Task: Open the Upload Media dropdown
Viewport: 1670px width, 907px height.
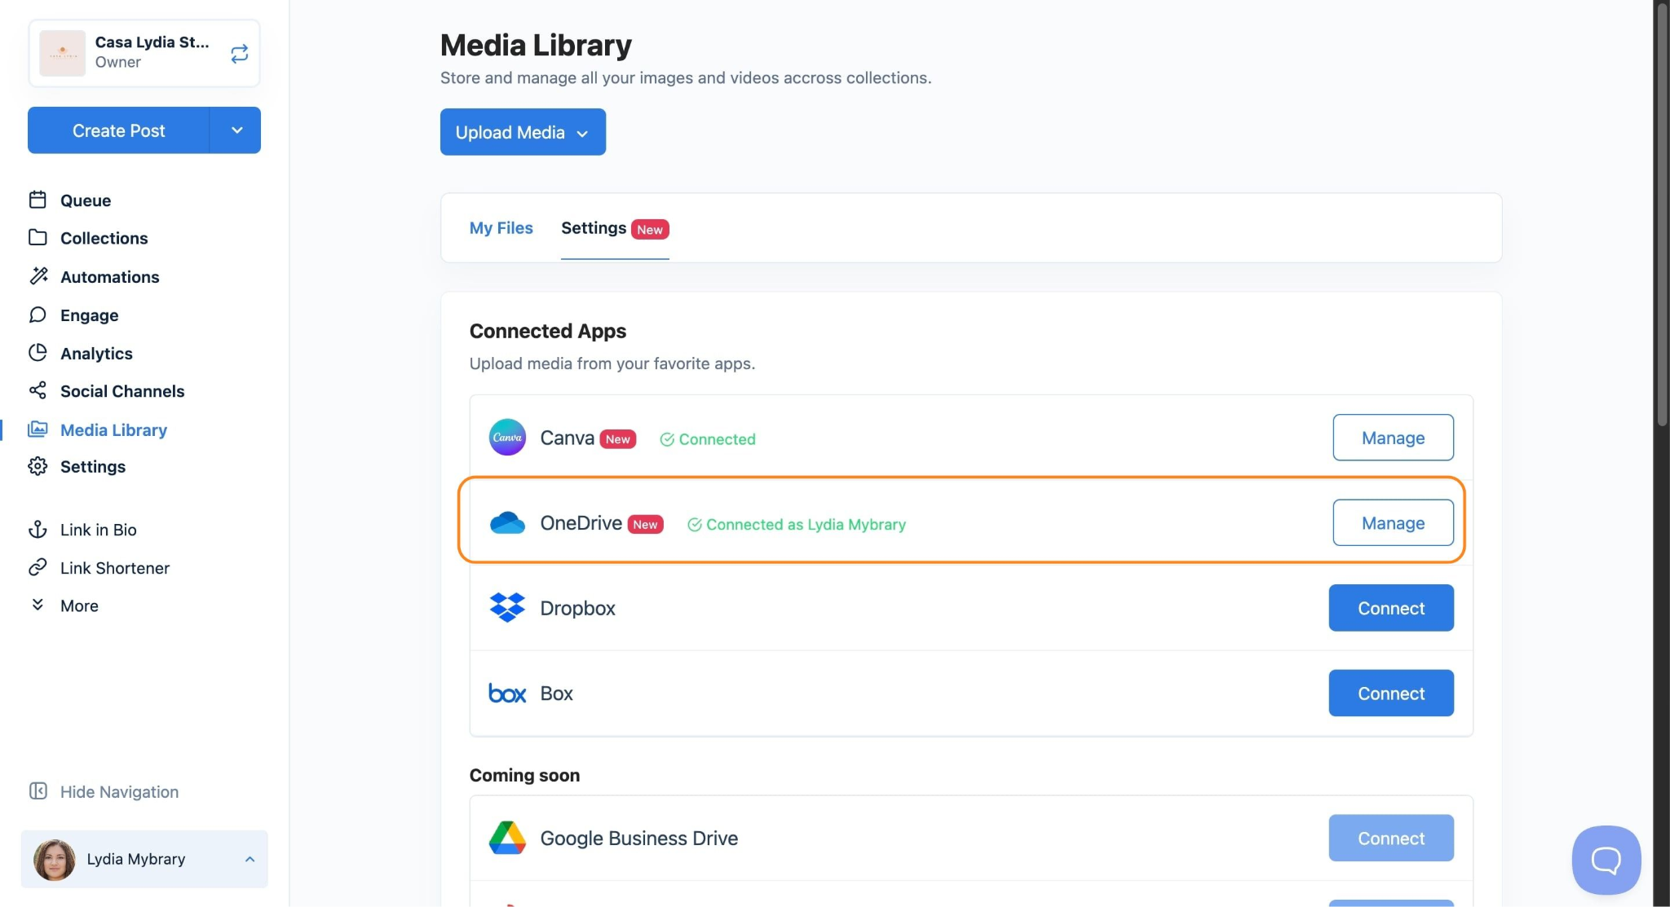Action: [523, 132]
